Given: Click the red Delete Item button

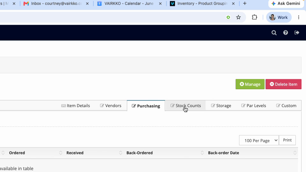Looking at the screenshot, I should (x=283, y=84).
